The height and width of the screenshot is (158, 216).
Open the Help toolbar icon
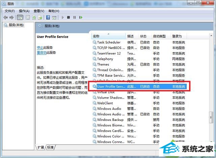click(48, 18)
